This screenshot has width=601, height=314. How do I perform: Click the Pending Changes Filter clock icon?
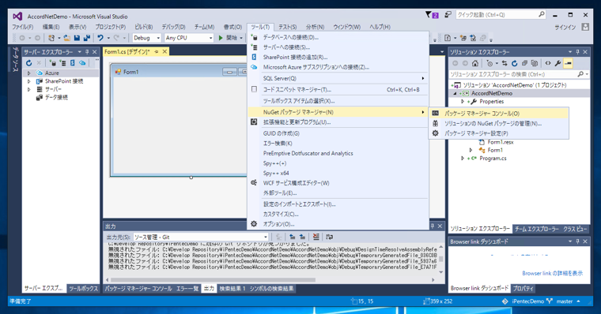point(489,63)
